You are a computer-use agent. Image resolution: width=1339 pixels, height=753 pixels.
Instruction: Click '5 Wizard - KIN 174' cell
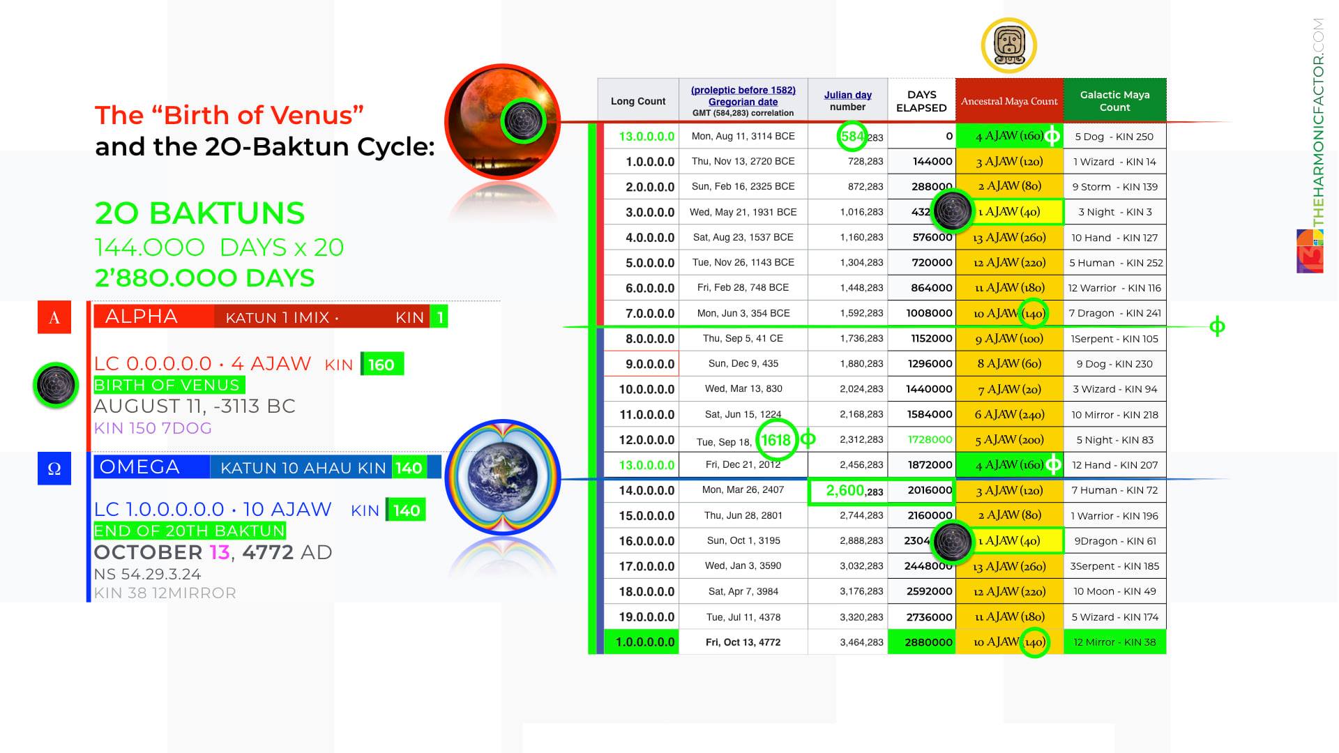pos(1114,617)
